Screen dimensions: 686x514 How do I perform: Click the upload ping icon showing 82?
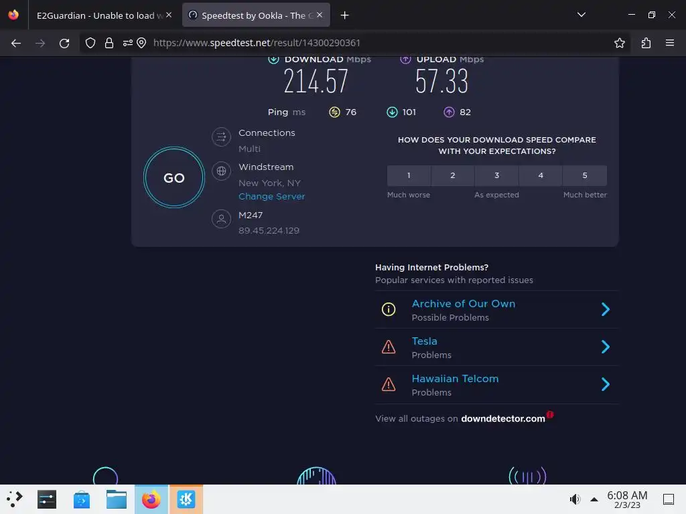(450, 112)
